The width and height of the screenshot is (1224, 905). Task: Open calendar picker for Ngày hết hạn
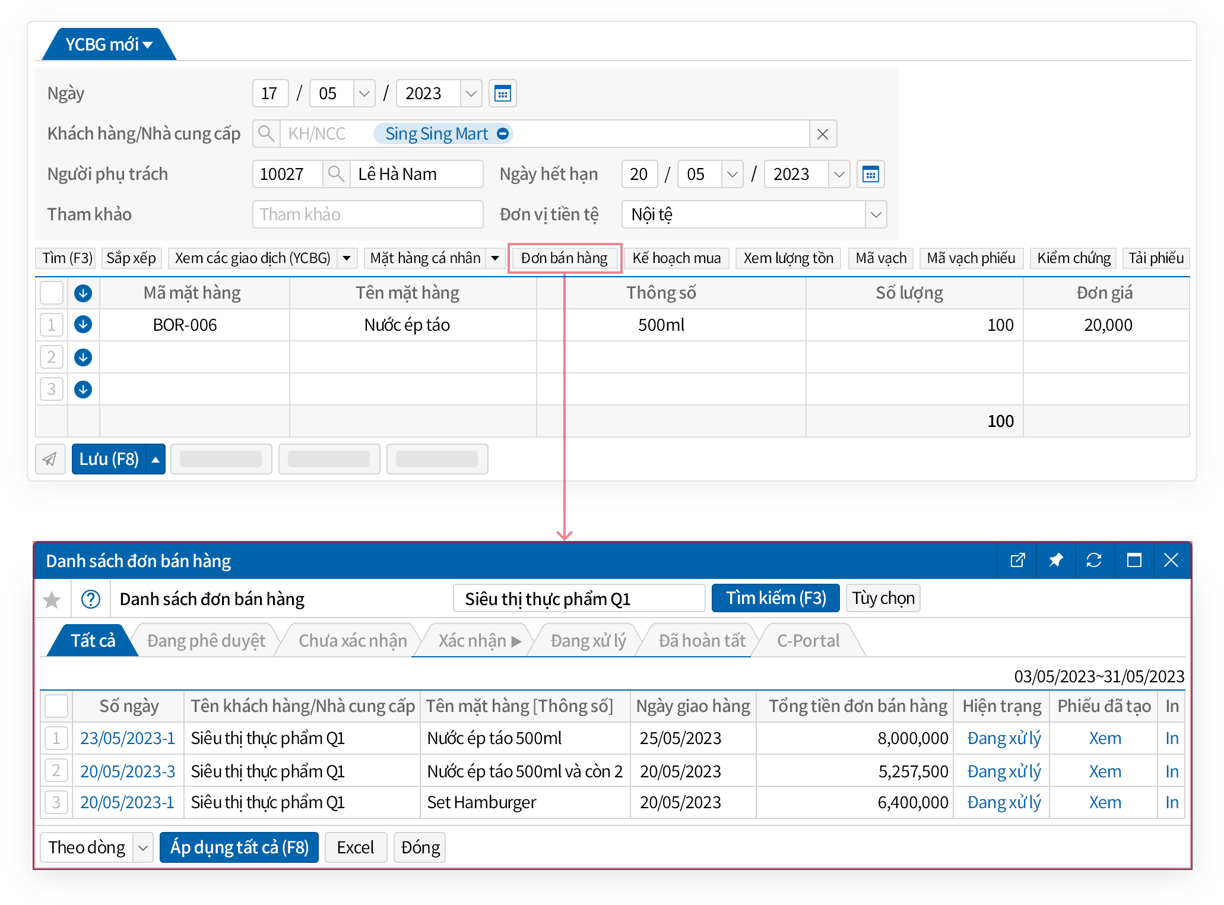tap(870, 174)
